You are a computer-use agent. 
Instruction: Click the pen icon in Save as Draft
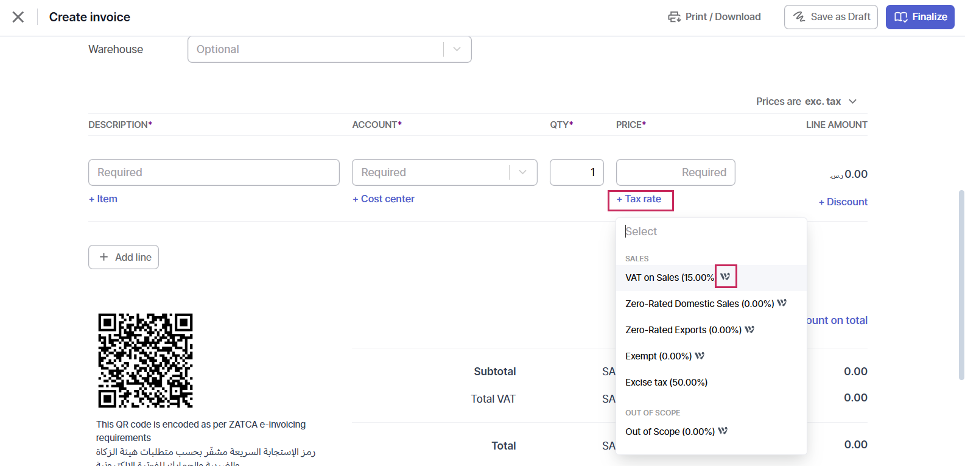click(x=799, y=17)
